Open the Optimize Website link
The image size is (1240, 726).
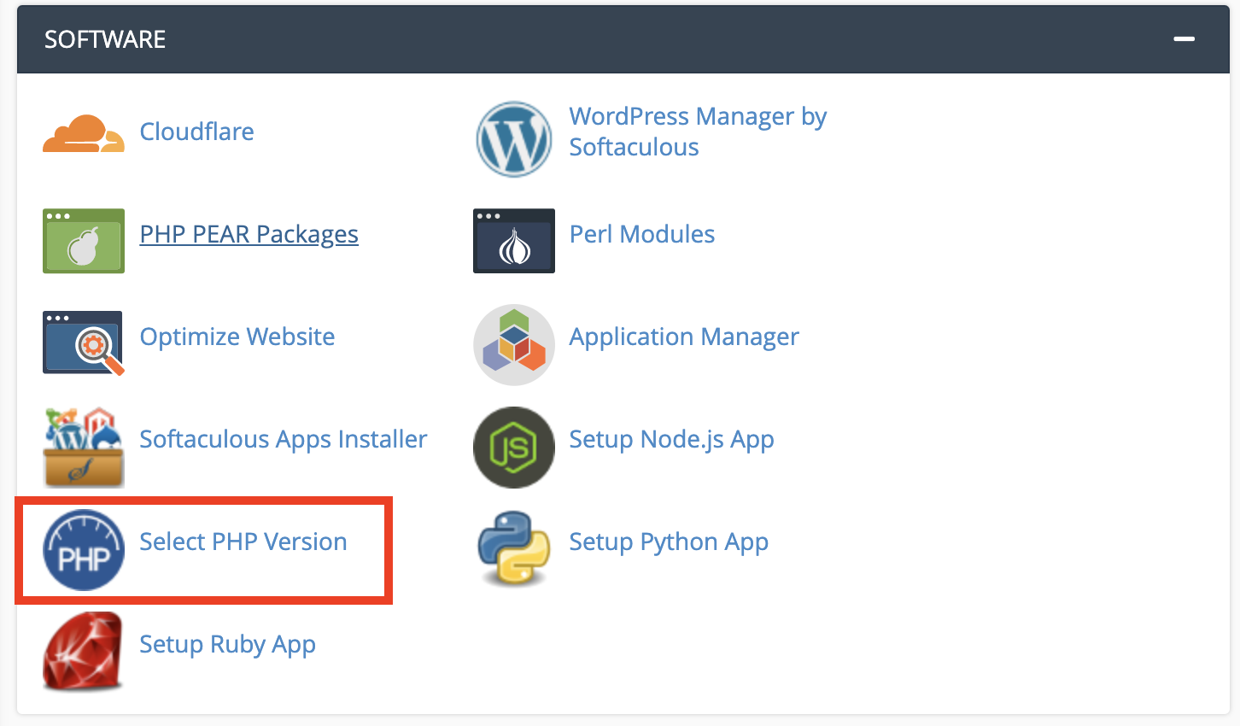237,337
